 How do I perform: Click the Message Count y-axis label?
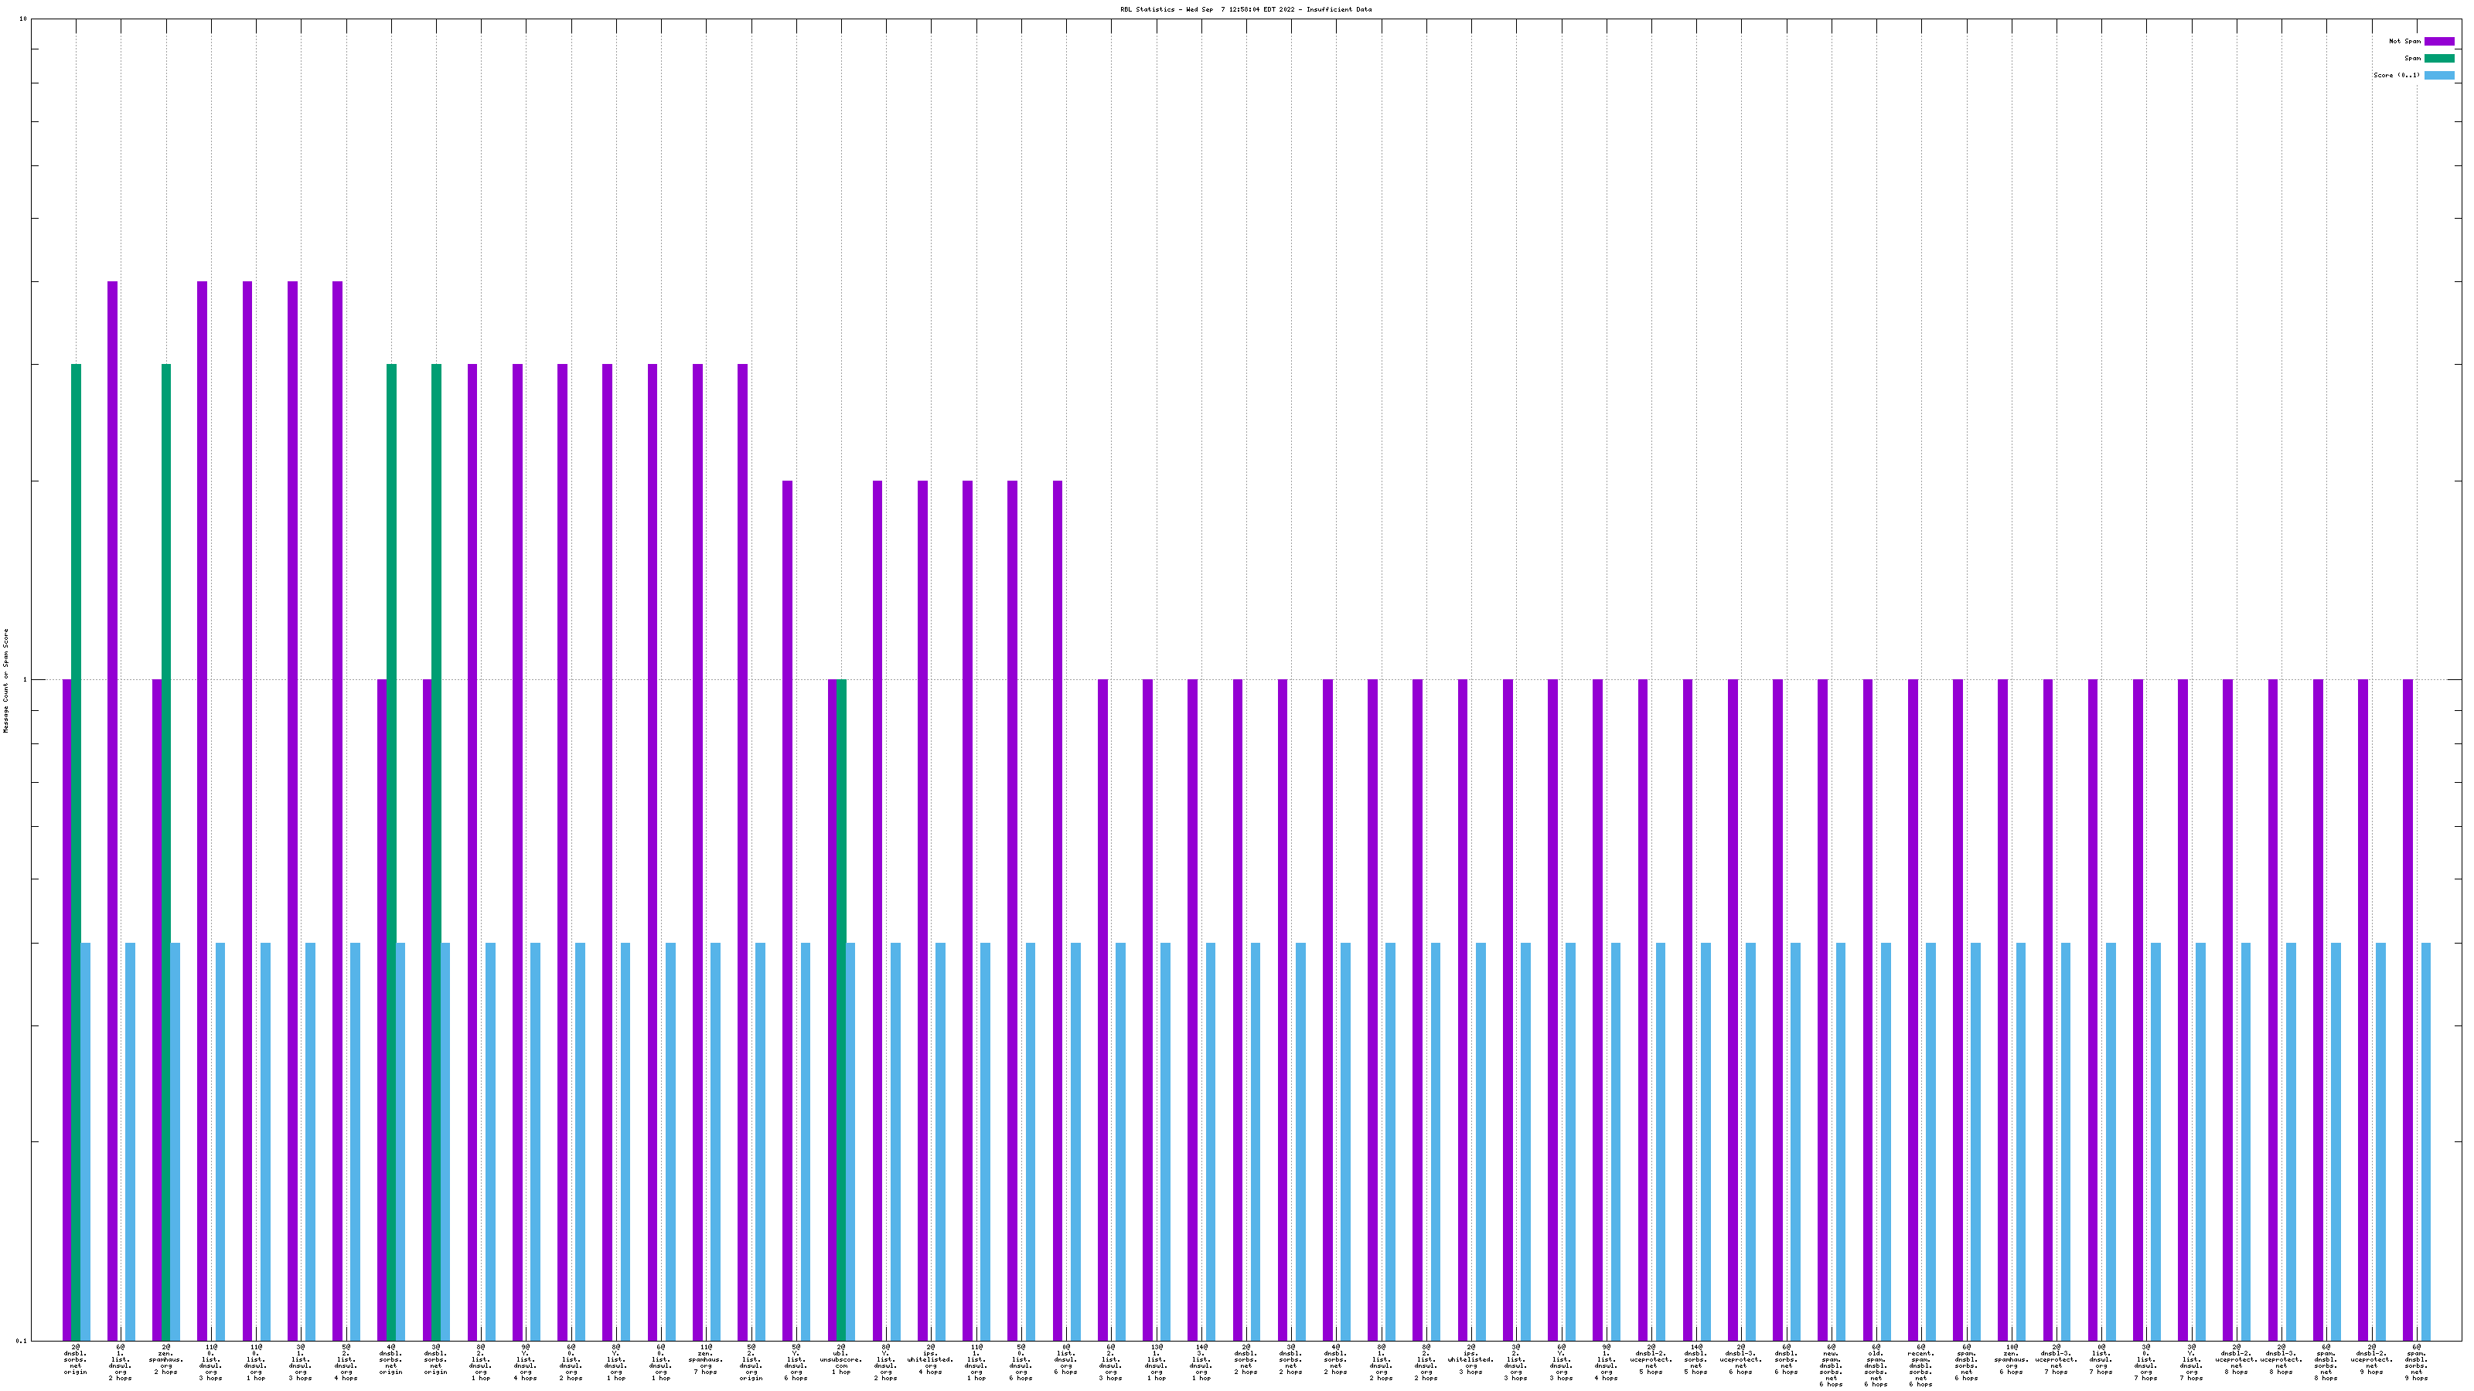[x=5, y=681]
